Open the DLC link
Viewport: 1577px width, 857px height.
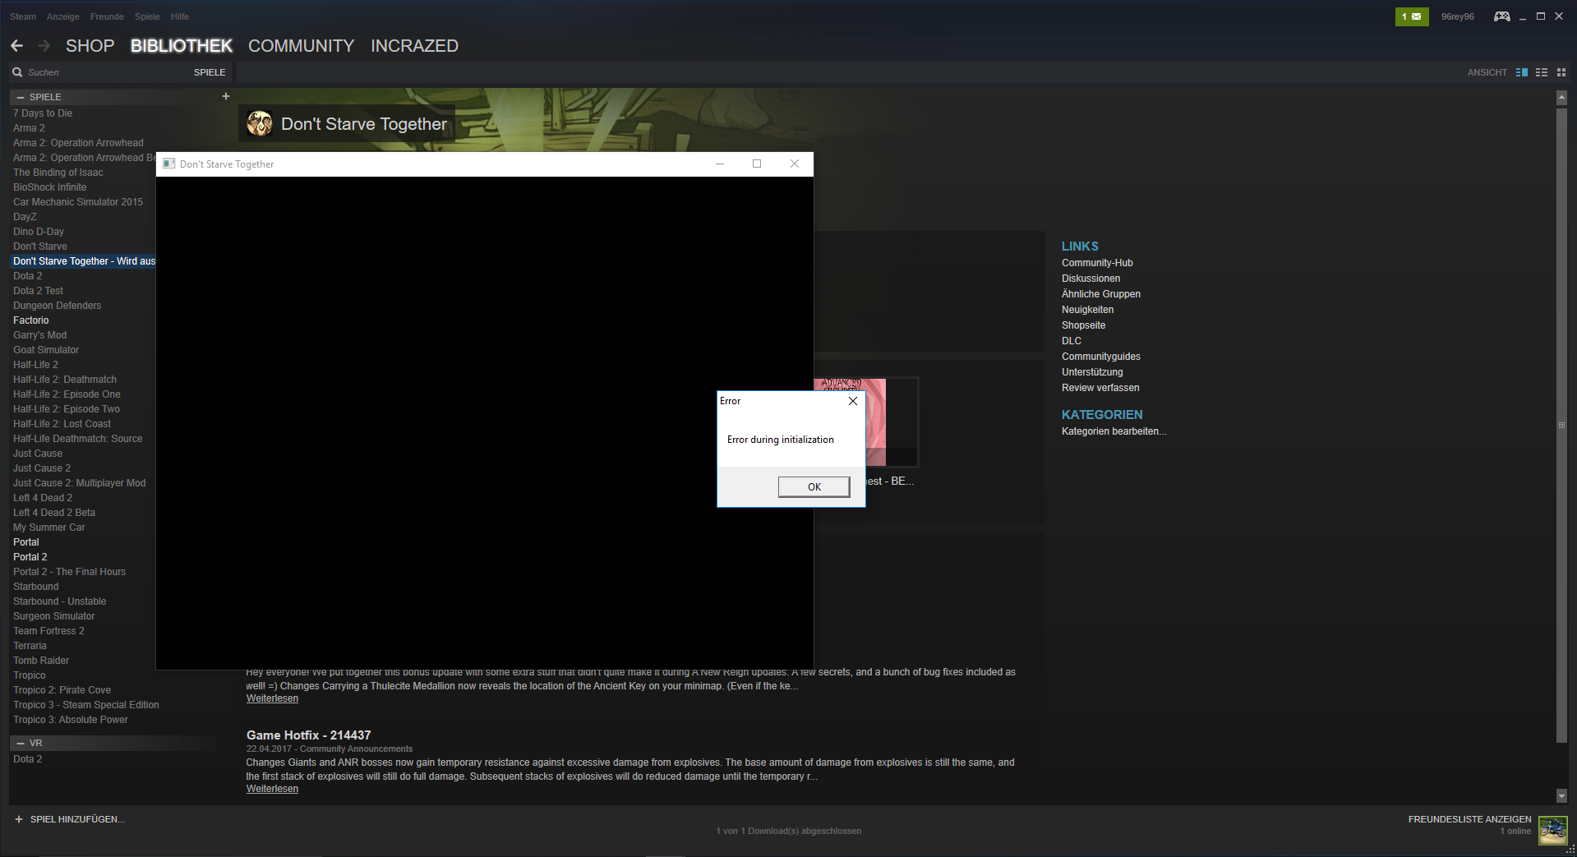point(1071,341)
